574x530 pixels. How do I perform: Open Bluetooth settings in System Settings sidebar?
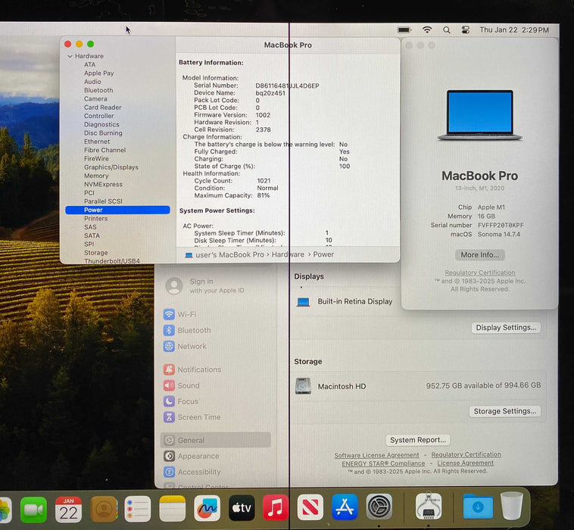pyautogui.click(x=187, y=331)
